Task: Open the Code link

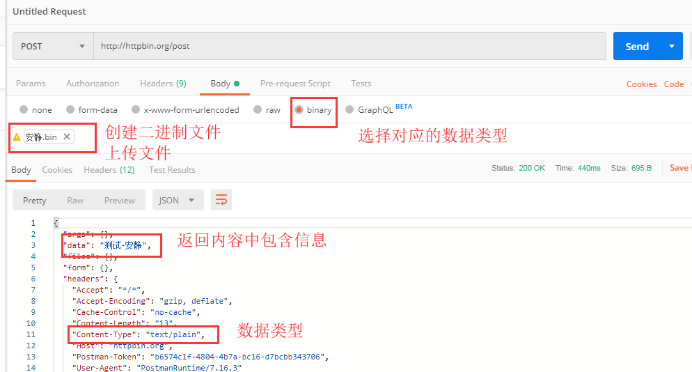Action: coord(674,84)
